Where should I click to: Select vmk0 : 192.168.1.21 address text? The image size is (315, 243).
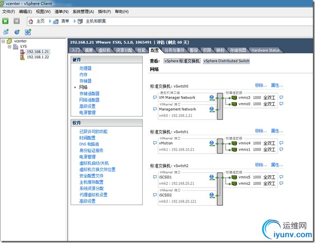(x=176, y=116)
